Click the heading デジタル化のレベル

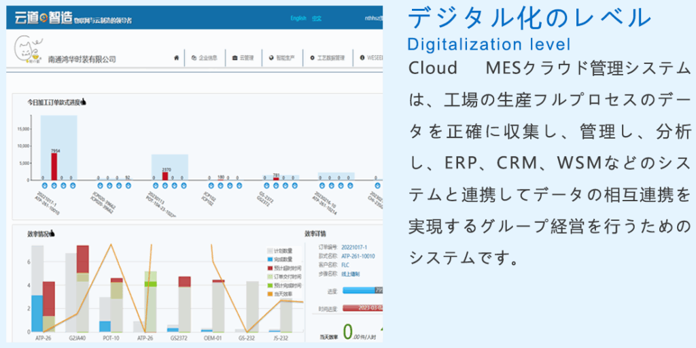(529, 18)
